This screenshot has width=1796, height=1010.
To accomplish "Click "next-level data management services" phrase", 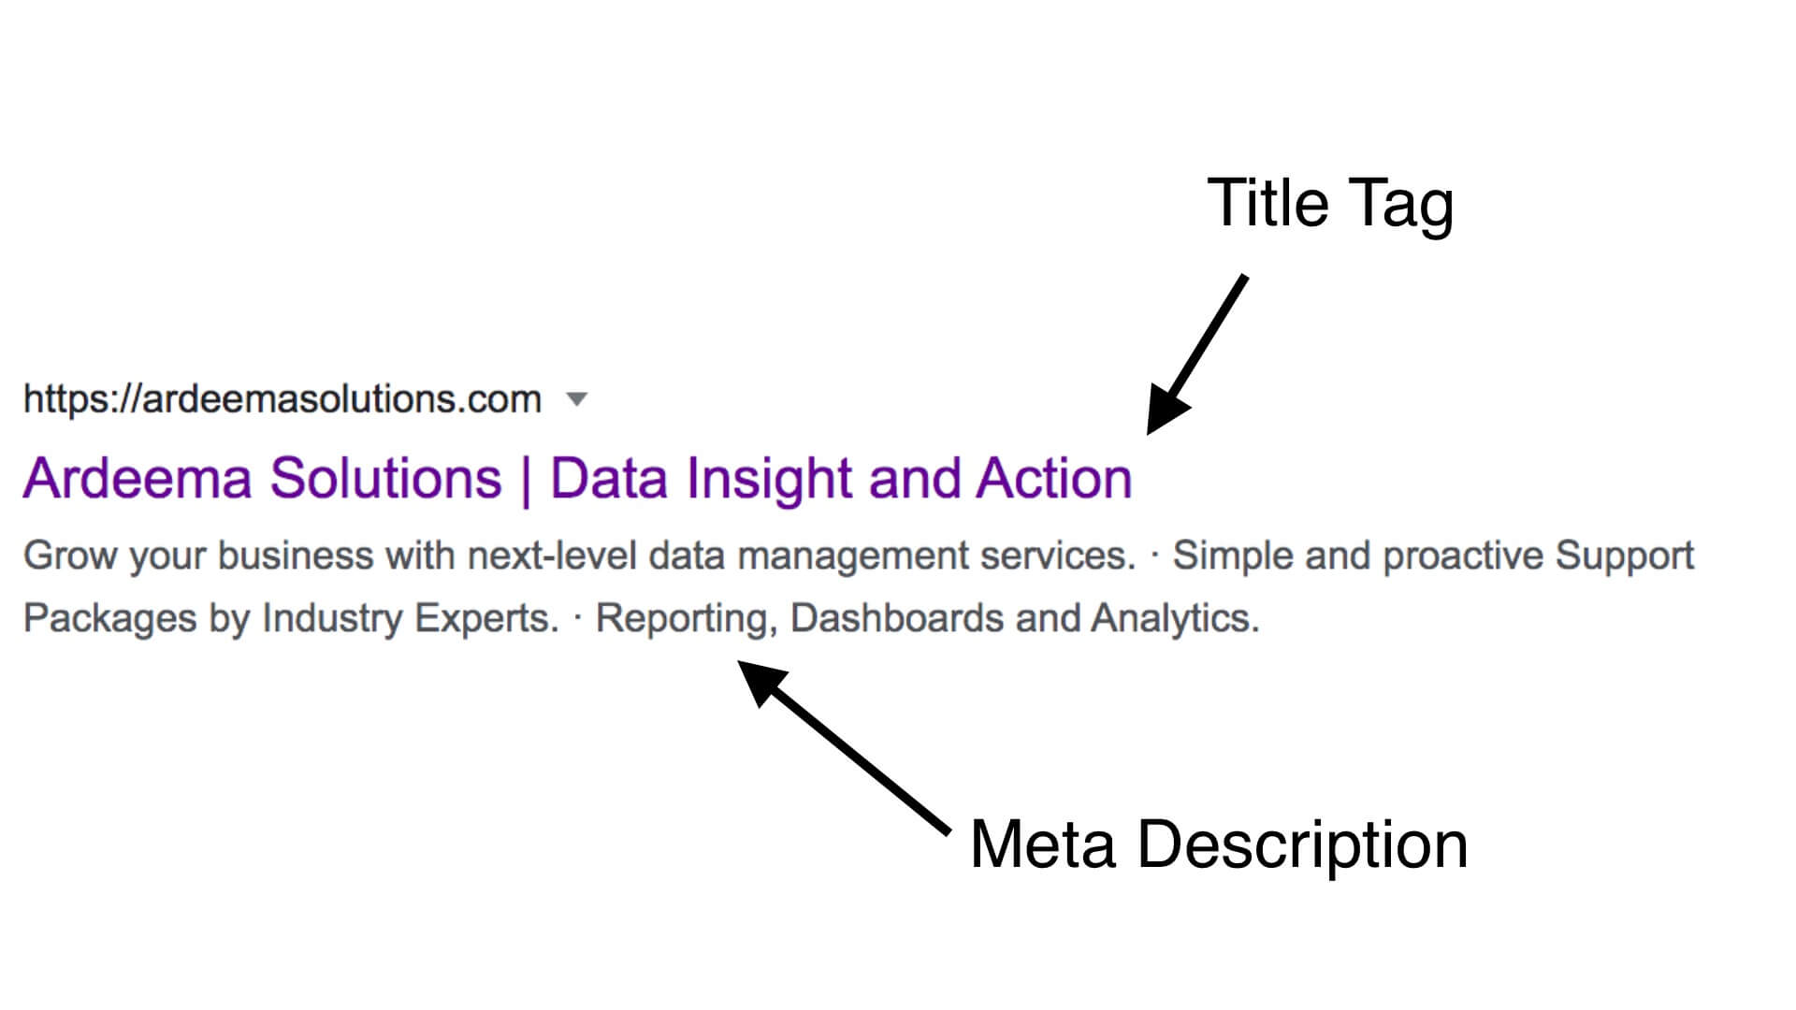I will (801, 556).
